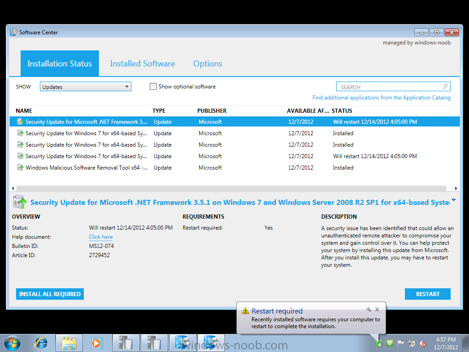Sort by the TYPE column header

pos(159,111)
